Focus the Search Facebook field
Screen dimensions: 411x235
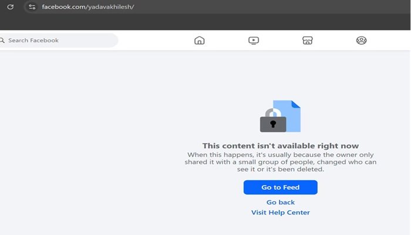[59, 41]
